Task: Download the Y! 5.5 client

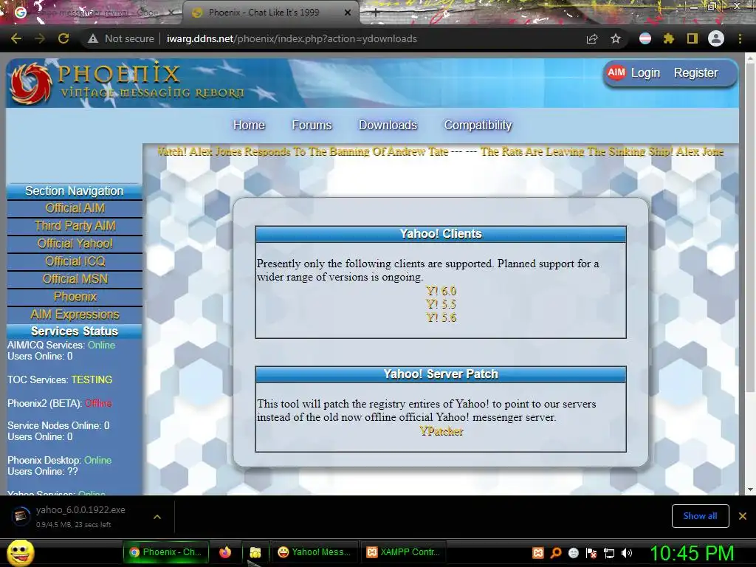Action: click(441, 304)
